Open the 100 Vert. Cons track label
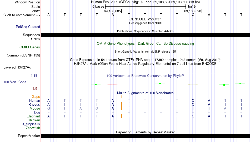The height and width of the screenshot is (142, 250). coord(15,82)
